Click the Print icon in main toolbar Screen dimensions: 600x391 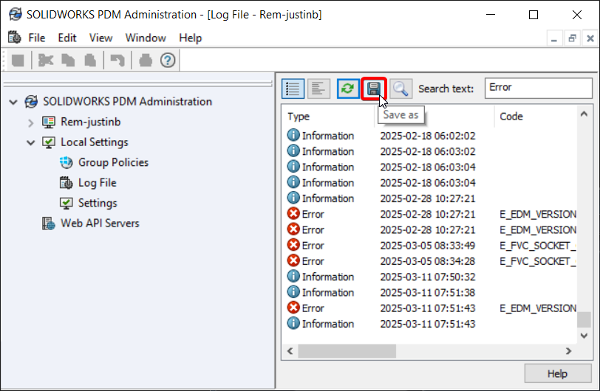click(146, 60)
